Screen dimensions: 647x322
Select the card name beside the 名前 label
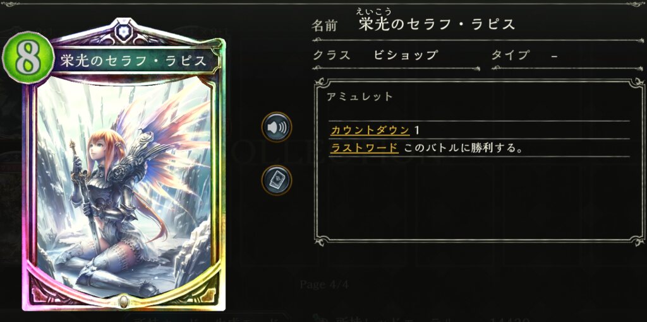pyautogui.click(x=437, y=25)
